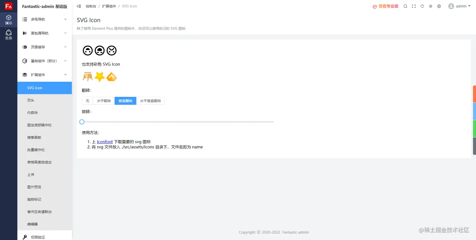The height and width of the screenshot is (240, 476).
Task: Enter fullscreen using the header fullscreen icon
Action: tap(414, 6)
